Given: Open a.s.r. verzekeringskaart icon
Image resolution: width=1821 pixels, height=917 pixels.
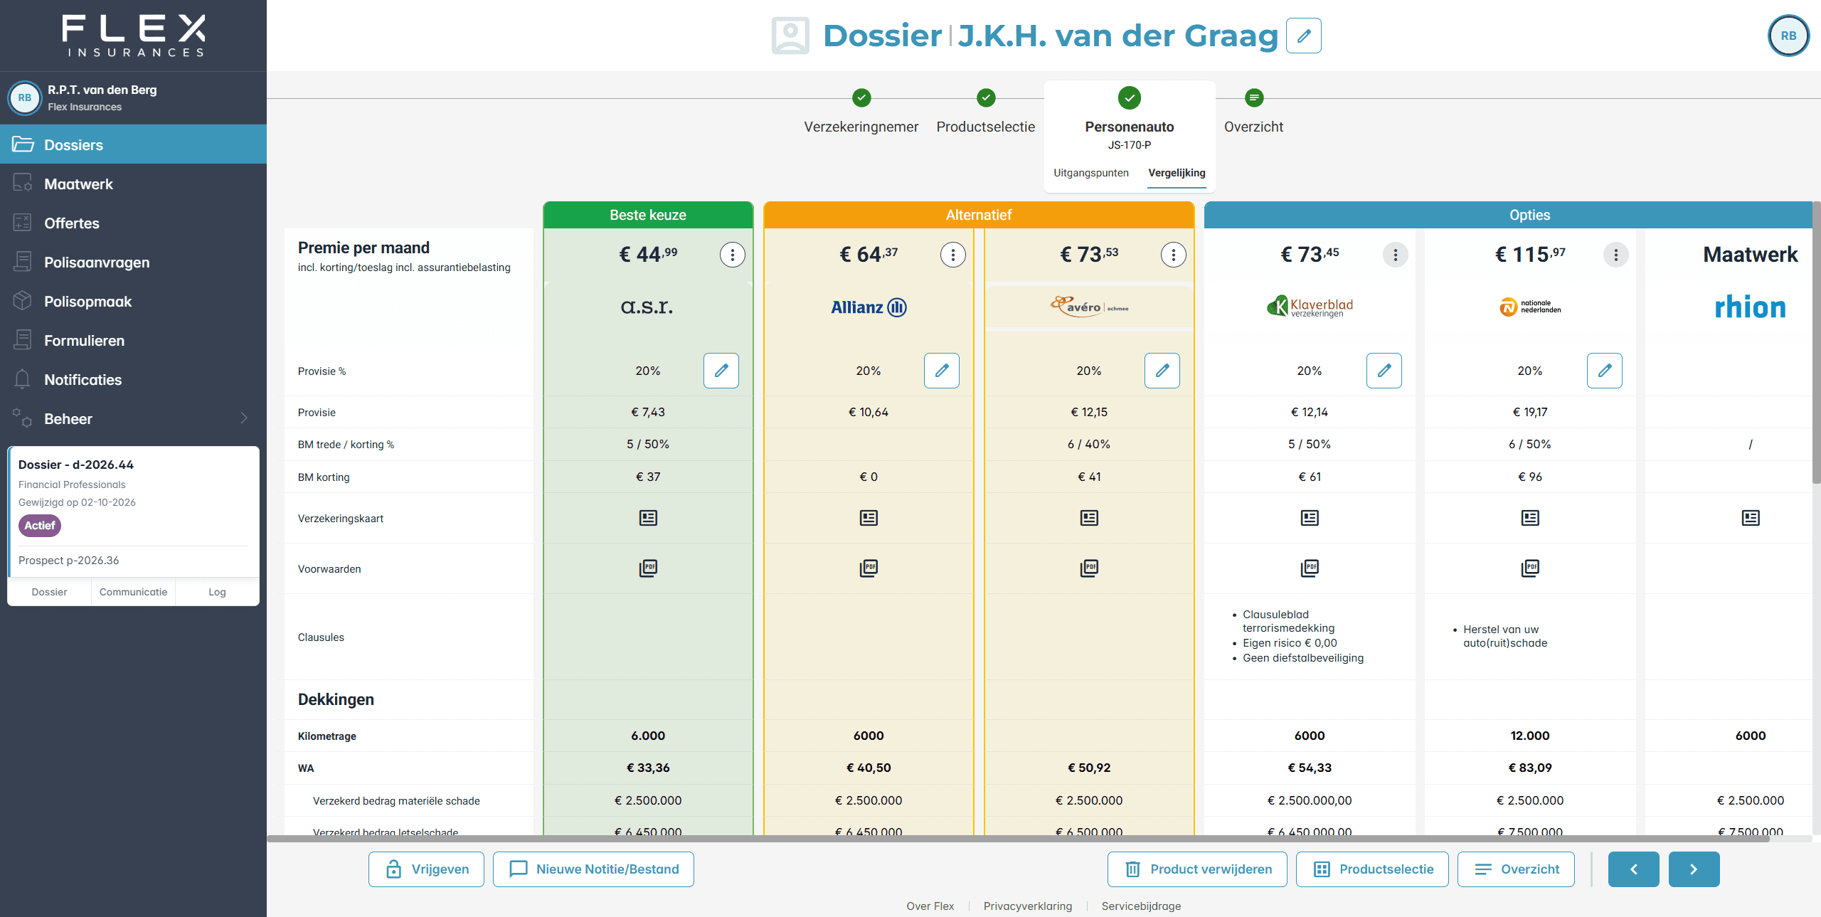Looking at the screenshot, I should tap(648, 518).
